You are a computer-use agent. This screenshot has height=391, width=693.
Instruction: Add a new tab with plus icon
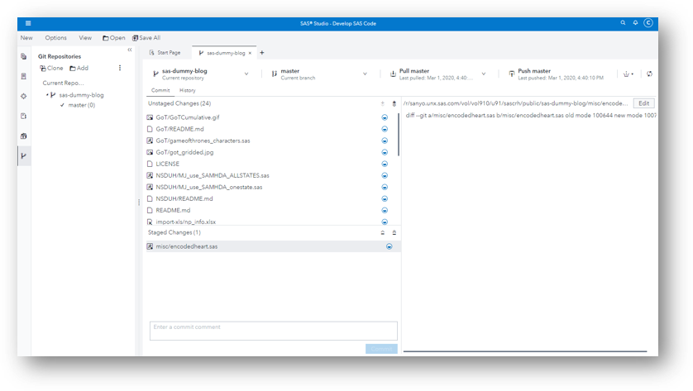261,53
